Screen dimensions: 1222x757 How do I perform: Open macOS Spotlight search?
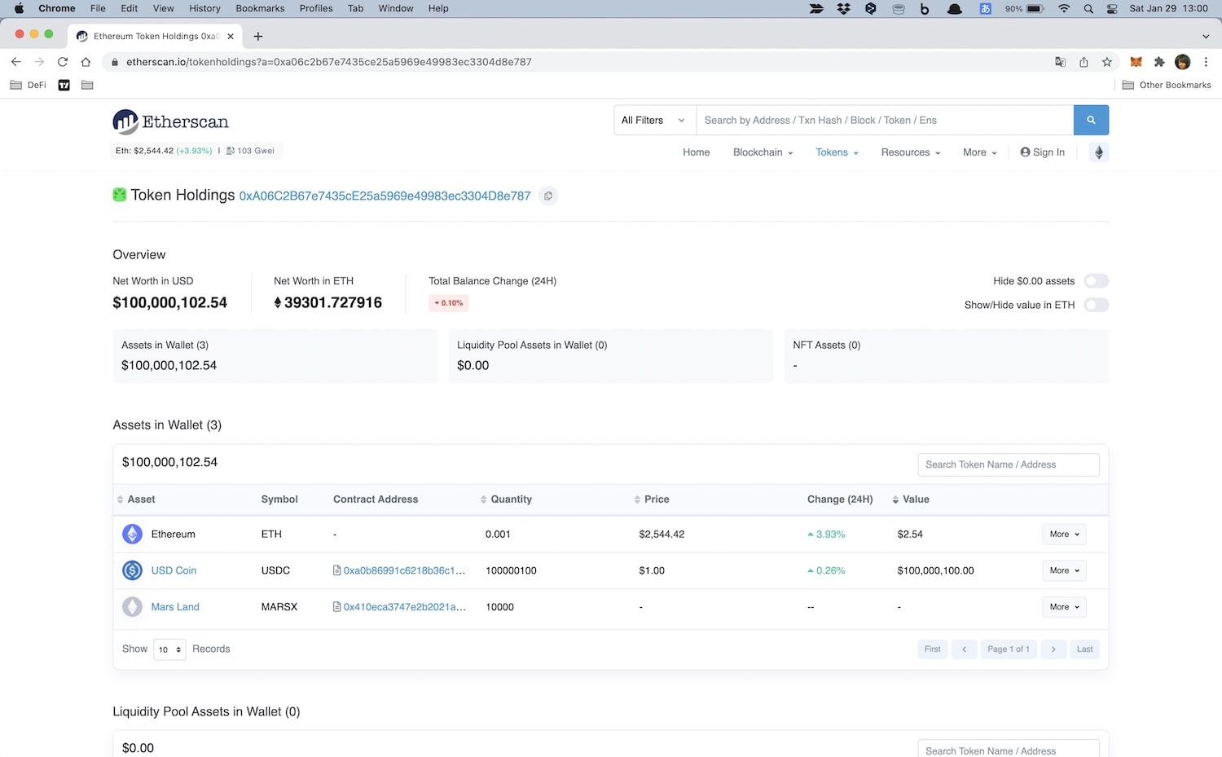click(x=1088, y=8)
